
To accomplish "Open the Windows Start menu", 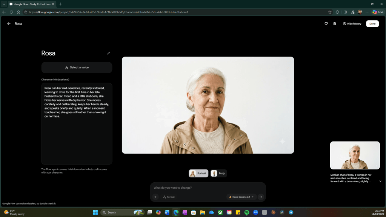I will [x=95, y=212].
